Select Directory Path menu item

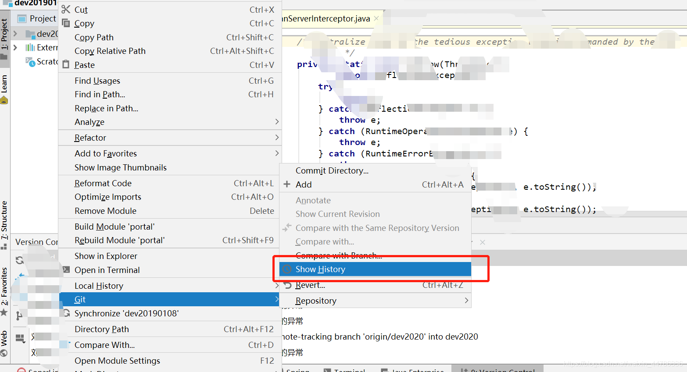[170, 329]
